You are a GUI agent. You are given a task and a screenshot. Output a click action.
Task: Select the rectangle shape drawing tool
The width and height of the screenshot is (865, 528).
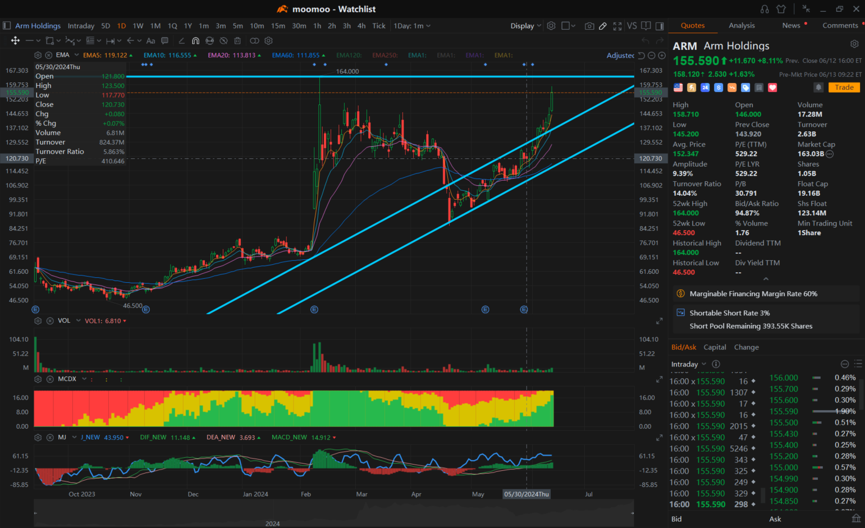point(49,40)
